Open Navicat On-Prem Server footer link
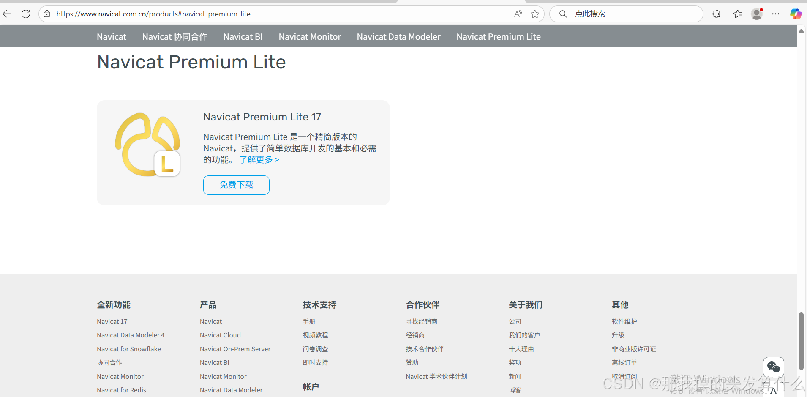Image resolution: width=807 pixels, height=397 pixels. pos(235,349)
